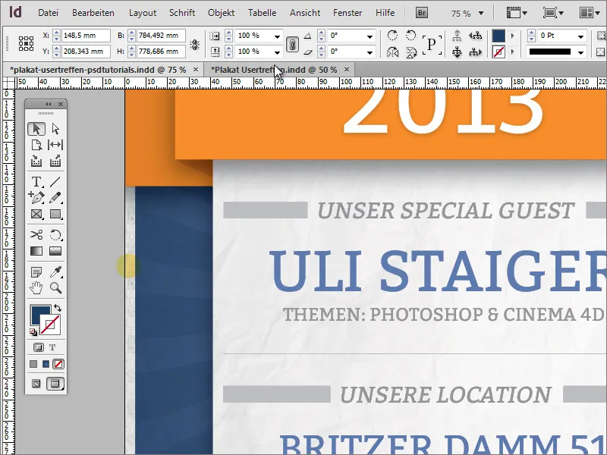Toggle constrain proportions for scaling chain
This screenshot has height=455, width=607.
[292, 45]
